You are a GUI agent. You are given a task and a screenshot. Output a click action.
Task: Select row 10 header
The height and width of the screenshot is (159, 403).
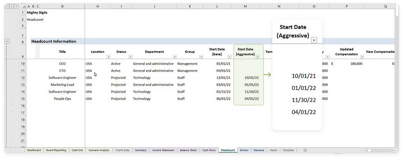pyautogui.click(x=23, y=63)
